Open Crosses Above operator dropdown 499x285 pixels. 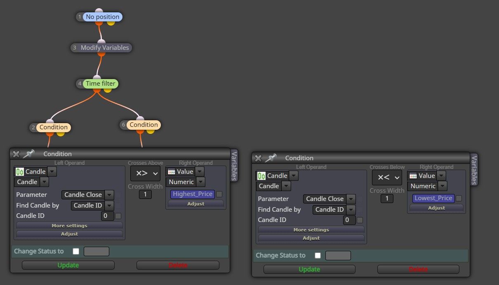click(145, 173)
